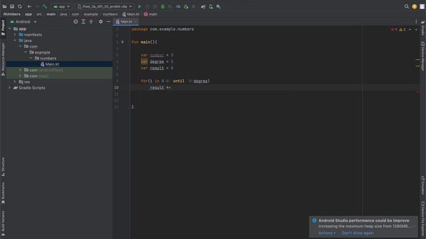Expand the manifests folder

click(15, 35)
